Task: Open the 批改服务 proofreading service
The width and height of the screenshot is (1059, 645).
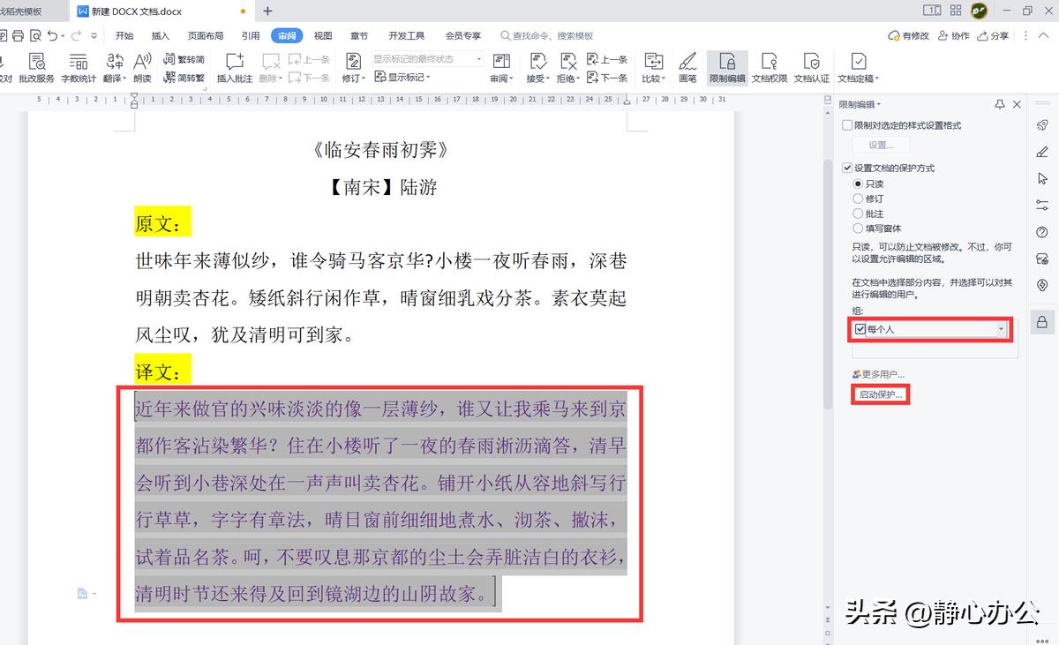Action: (36, 66)
